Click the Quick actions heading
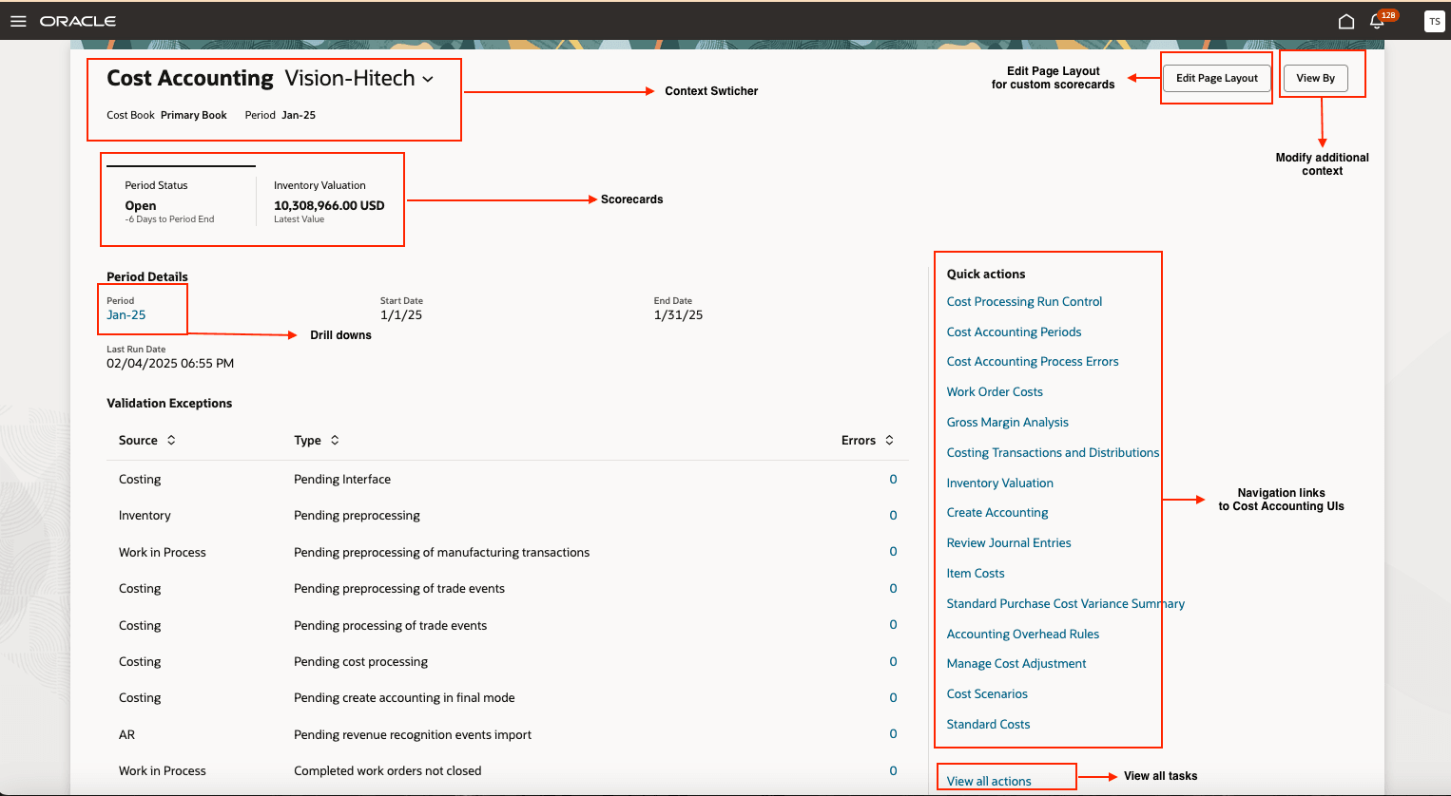 (986, 274)
